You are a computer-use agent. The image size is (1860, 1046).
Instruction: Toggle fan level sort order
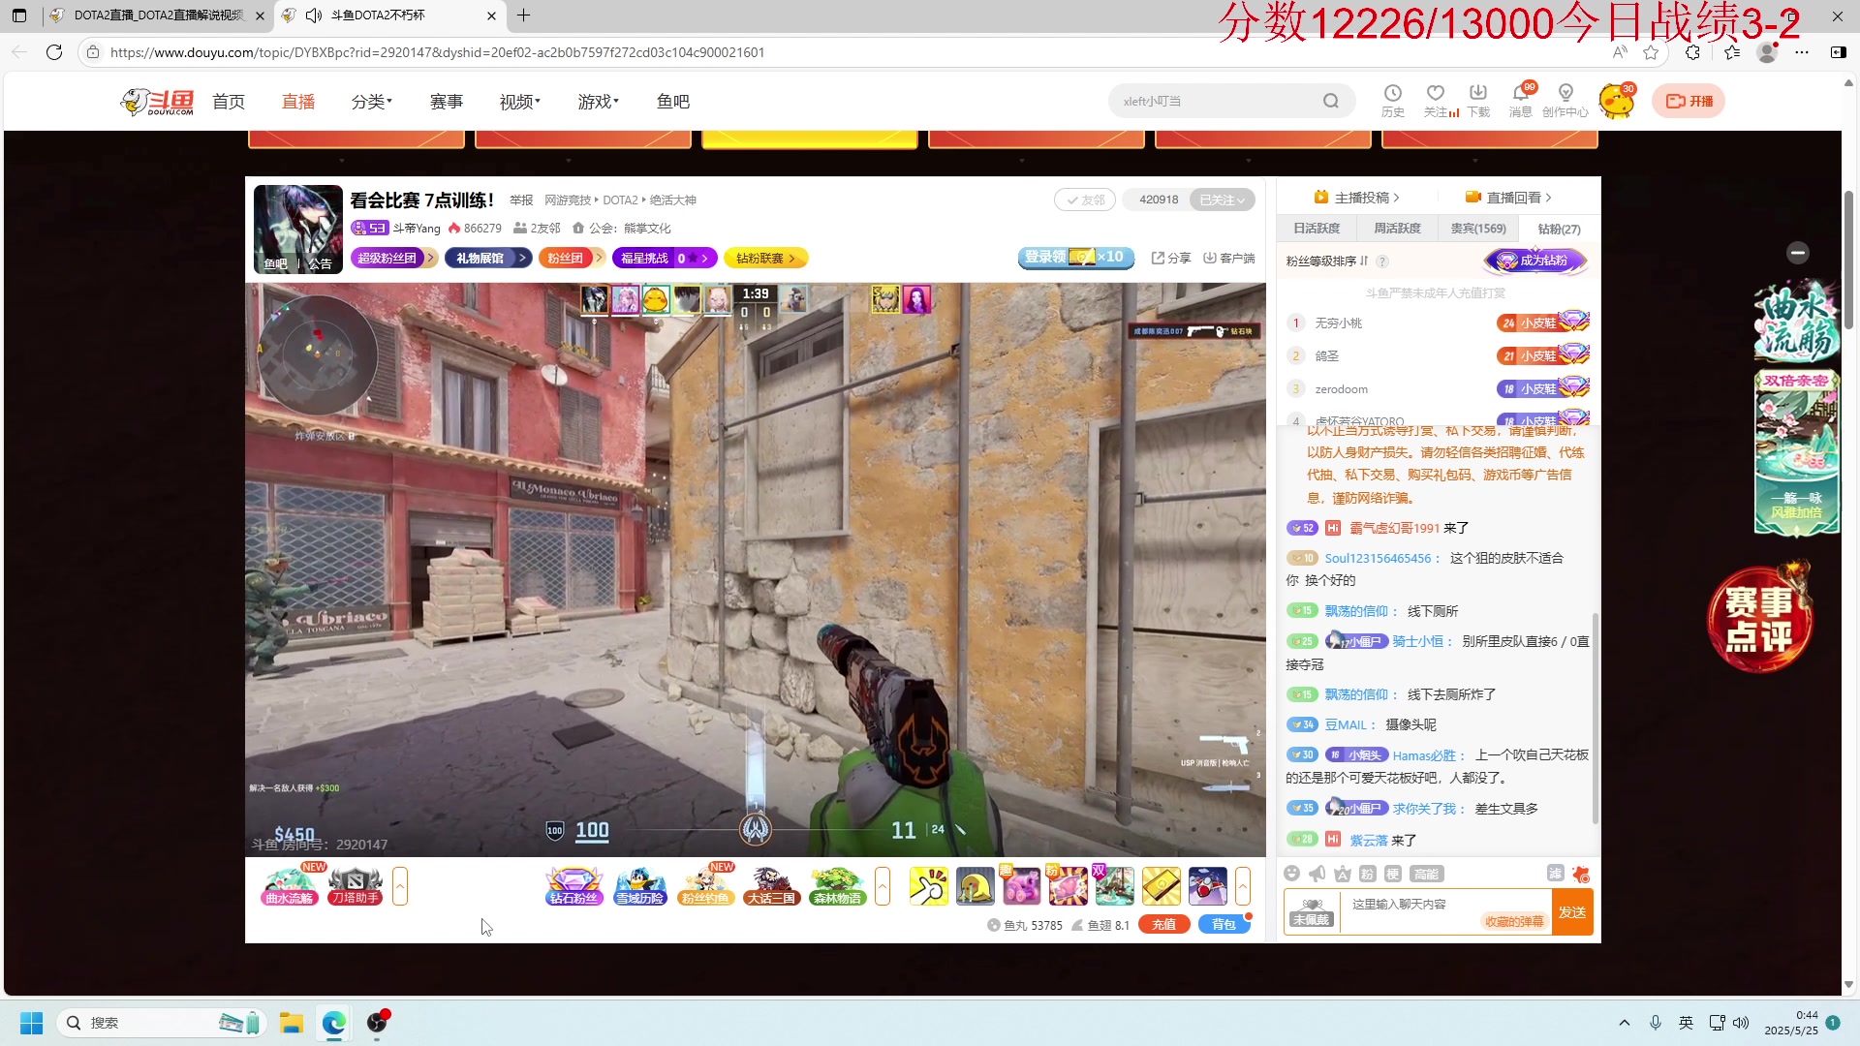[1326, 261]
